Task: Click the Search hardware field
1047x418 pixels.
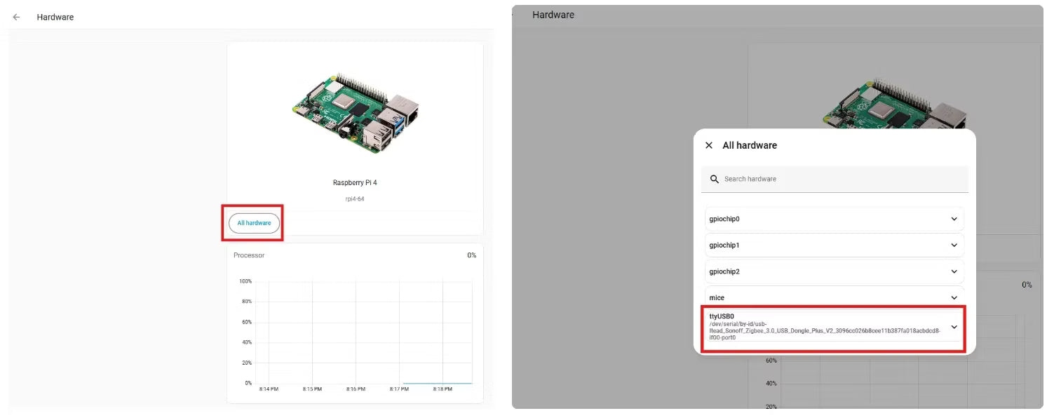Action: [x=835, y=179]
